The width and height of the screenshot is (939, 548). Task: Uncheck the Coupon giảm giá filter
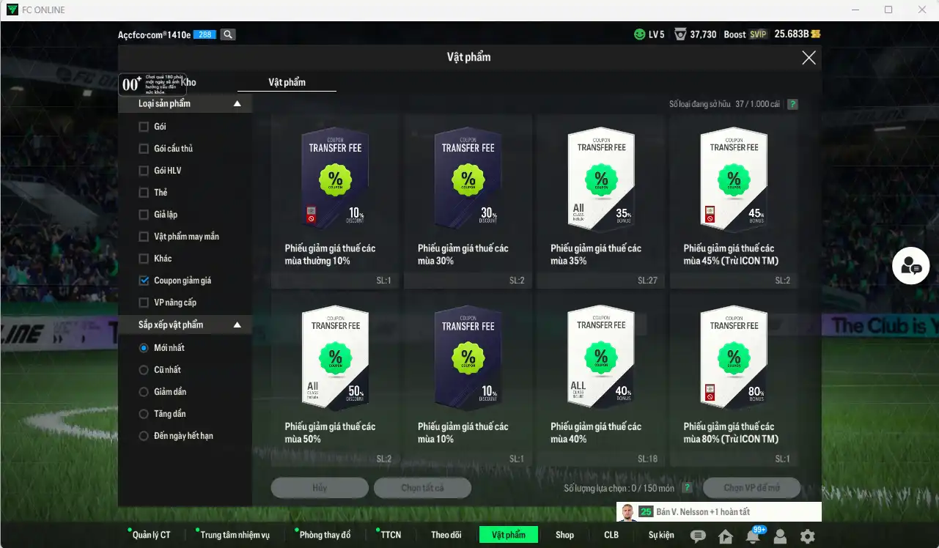144,281
